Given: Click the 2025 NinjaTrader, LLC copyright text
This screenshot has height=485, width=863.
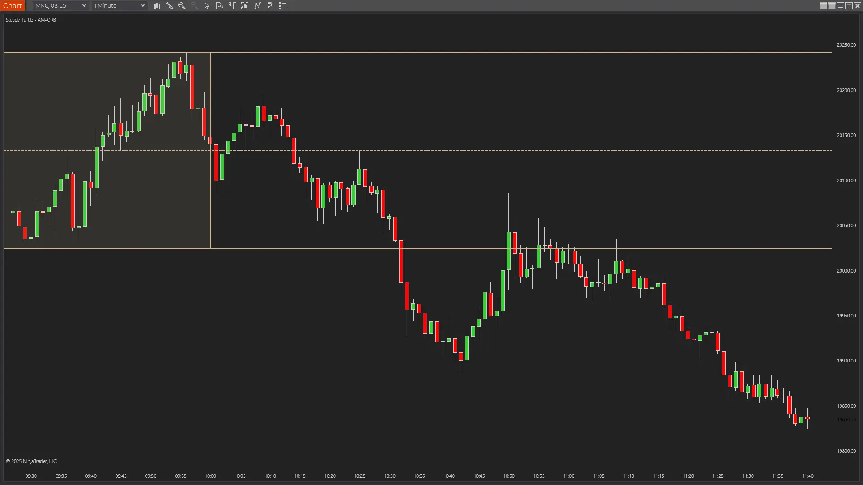Looking at the screenshot, I should (x=31, y=461).
